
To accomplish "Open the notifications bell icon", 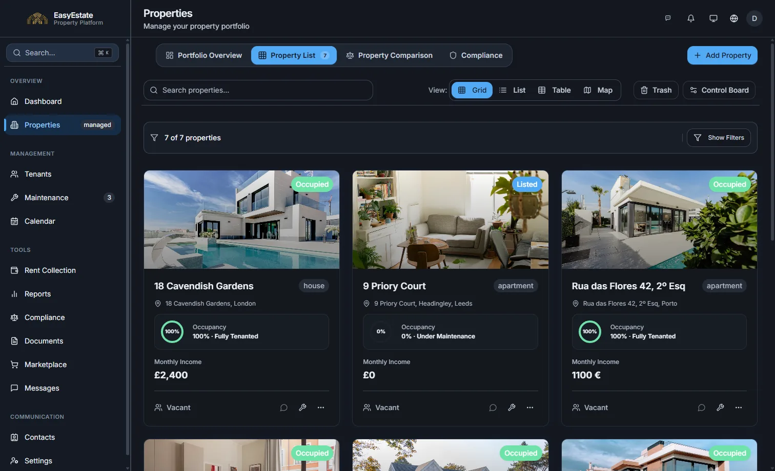I will click(690, 18).
